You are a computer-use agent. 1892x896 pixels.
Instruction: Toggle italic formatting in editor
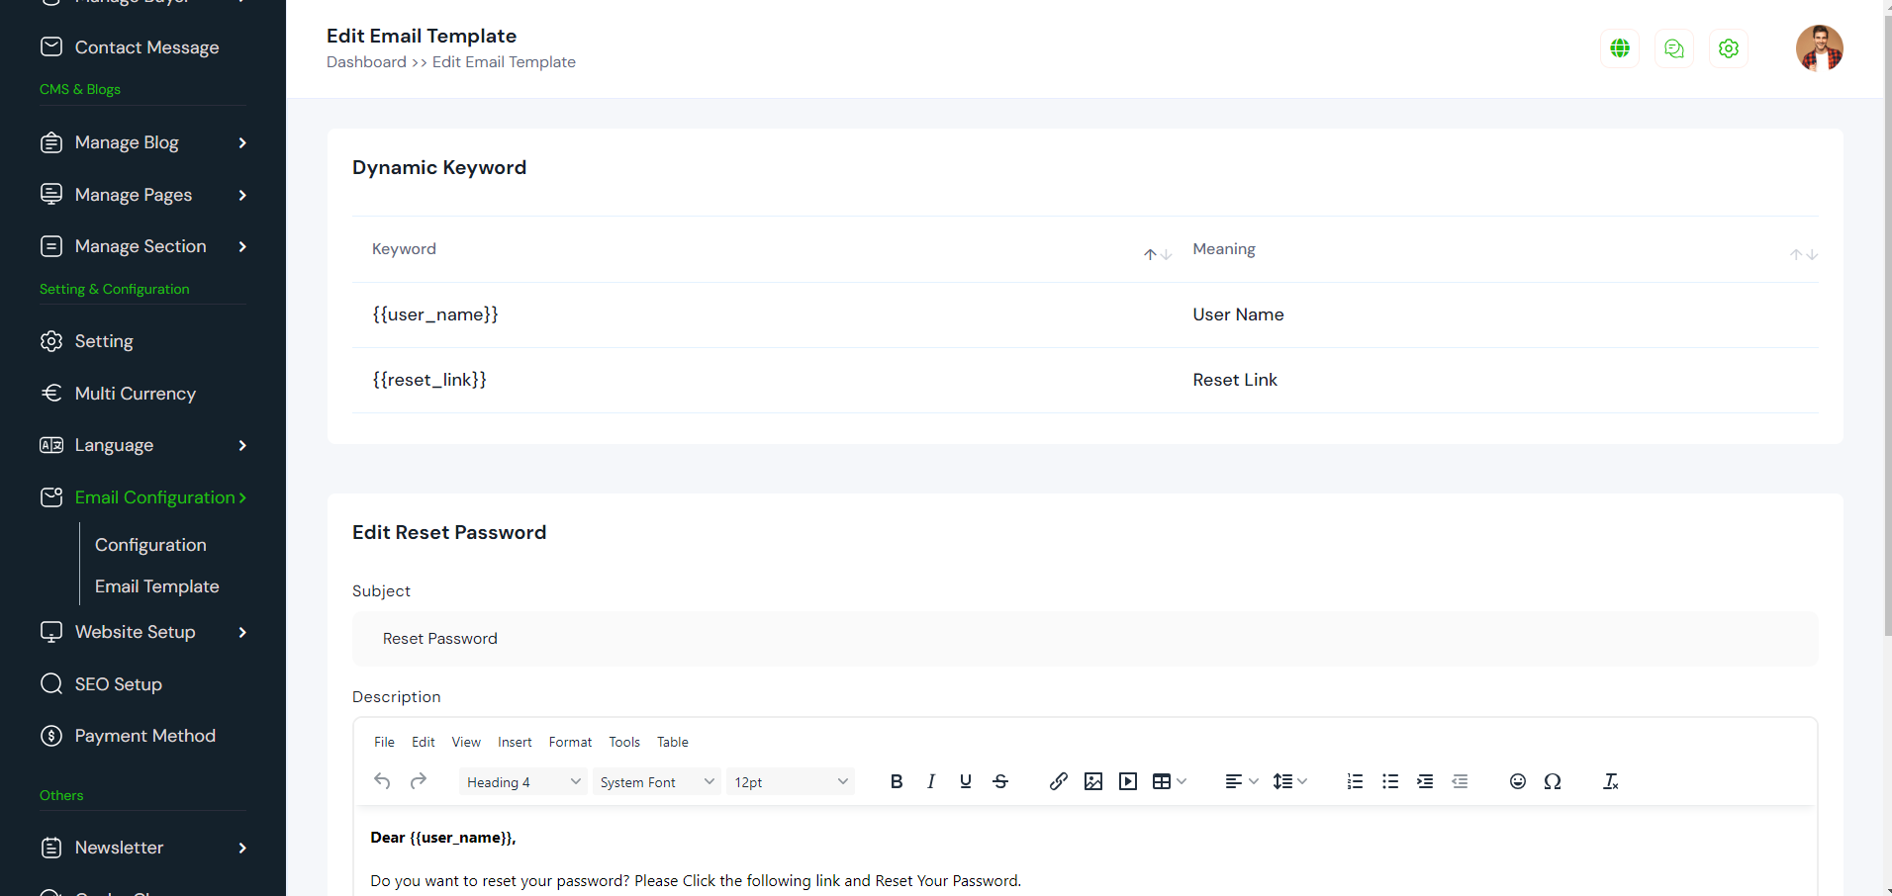[x=930, y=781]
